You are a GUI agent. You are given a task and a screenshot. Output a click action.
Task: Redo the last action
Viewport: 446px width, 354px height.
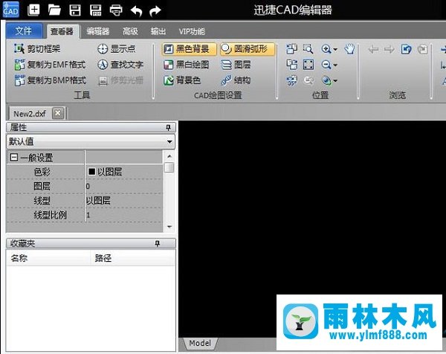155,11
